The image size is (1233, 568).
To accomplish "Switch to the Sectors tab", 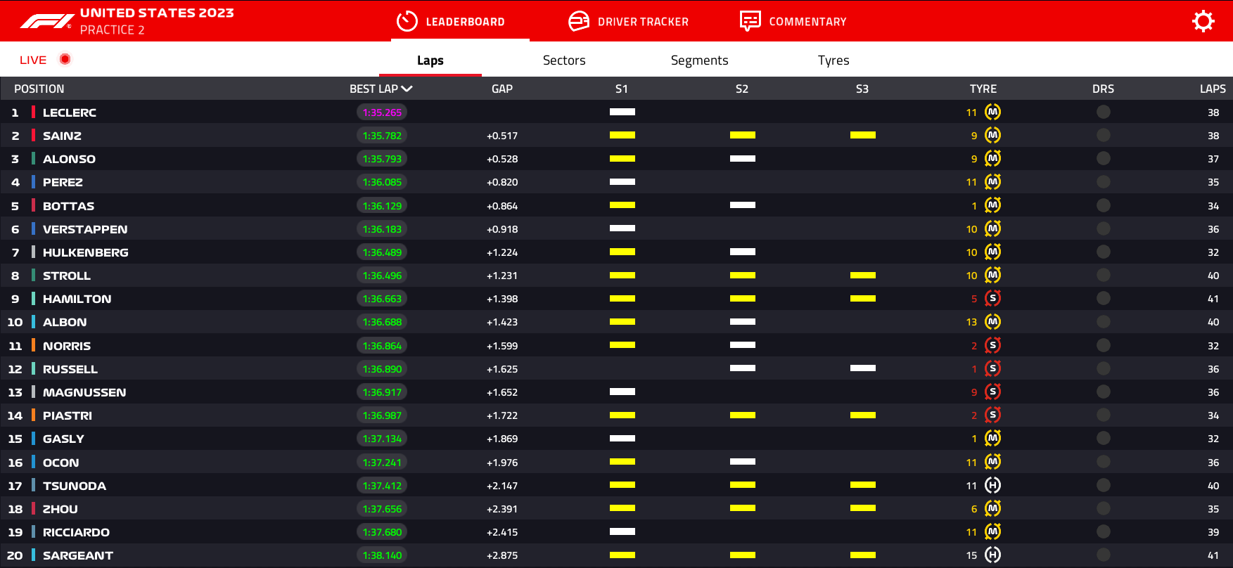I will (x=564, y=60).
